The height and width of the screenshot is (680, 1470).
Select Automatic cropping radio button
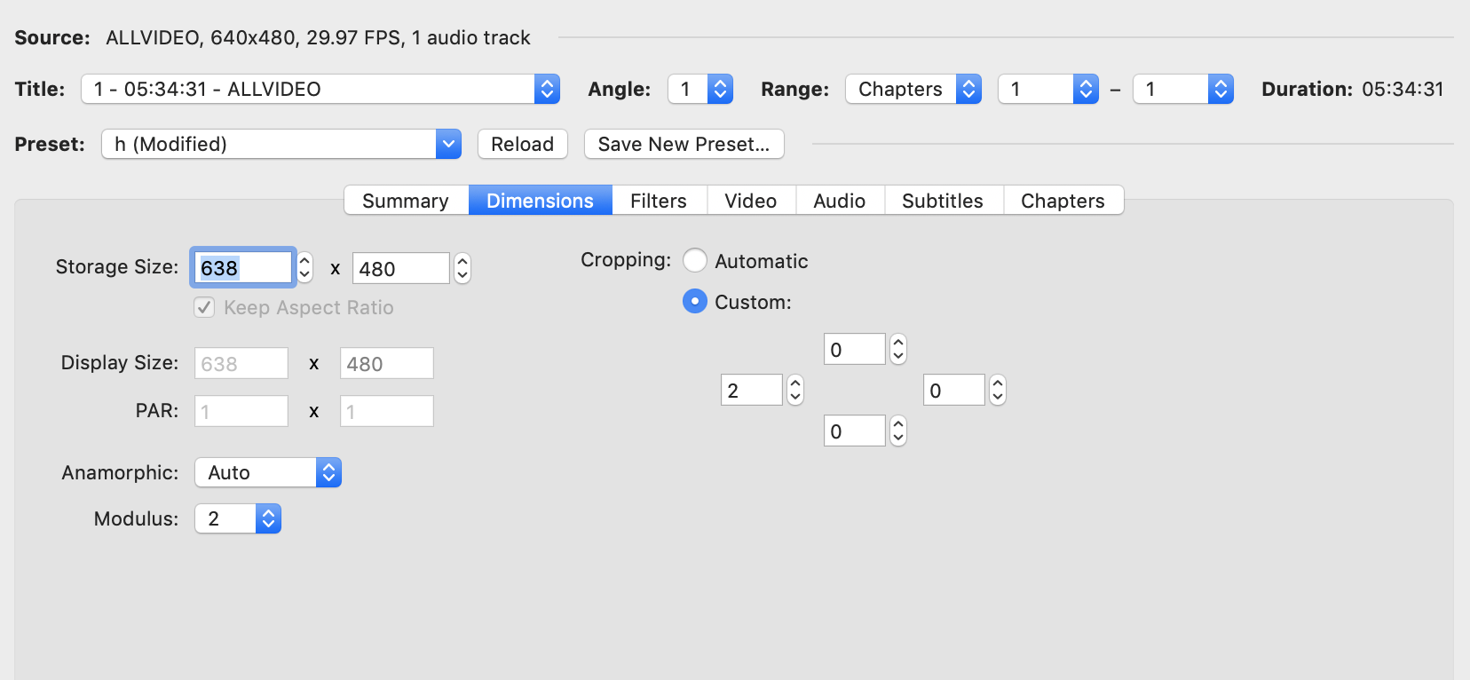pyautogui.click(x=695, y=261)
